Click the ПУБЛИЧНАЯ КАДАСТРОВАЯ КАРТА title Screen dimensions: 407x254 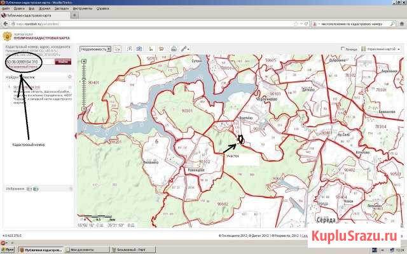point(42,38)
